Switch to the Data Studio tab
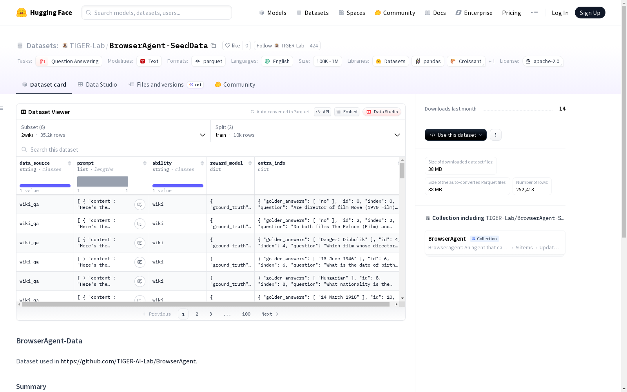Screen dimensions: 627x392 coord(98,85)
